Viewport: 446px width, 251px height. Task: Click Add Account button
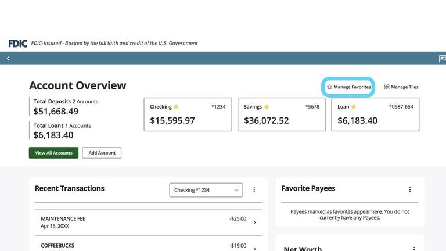point(102,153)
